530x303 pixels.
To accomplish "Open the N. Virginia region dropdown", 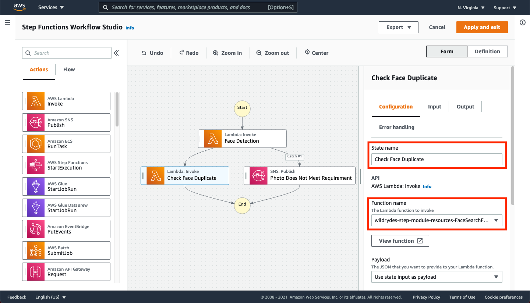I will (x=471, y=8).
